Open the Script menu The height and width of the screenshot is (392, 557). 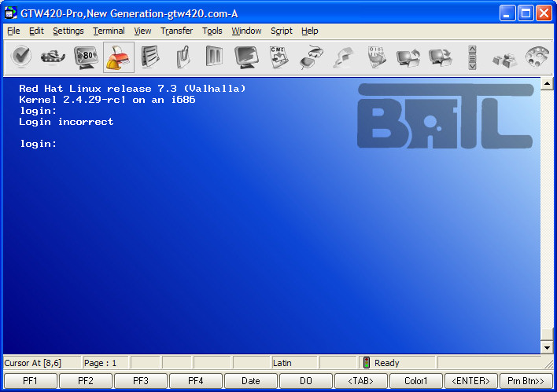281,31
